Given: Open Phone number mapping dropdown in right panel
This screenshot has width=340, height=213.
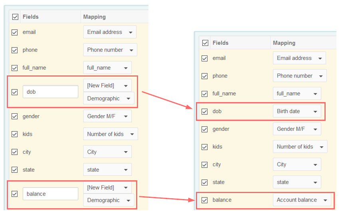Looking at the screenshot, I should (x=300, y=76).
